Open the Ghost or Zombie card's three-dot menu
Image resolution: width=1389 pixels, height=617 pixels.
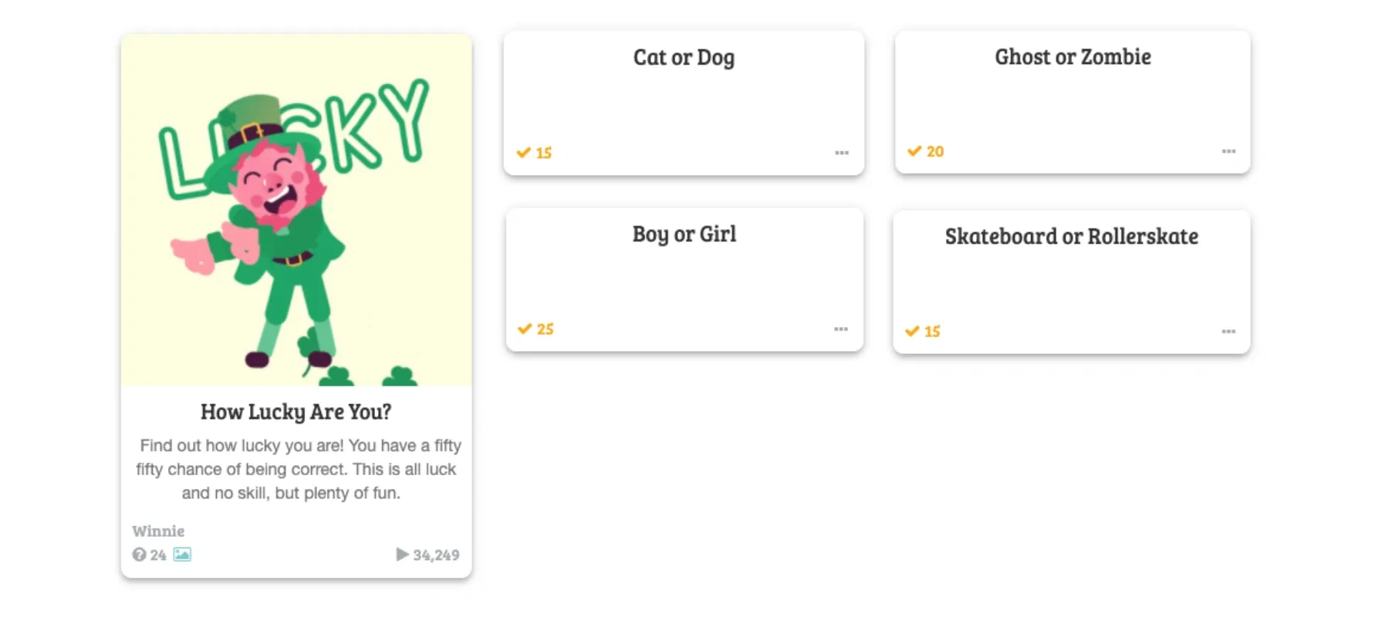coord(1228,151)
